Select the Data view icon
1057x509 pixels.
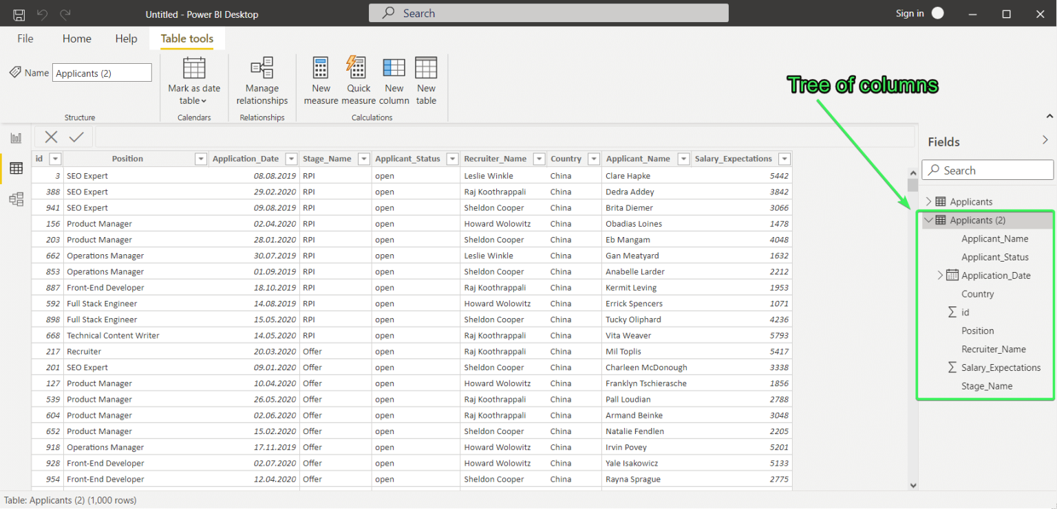[x=15, y=168]
